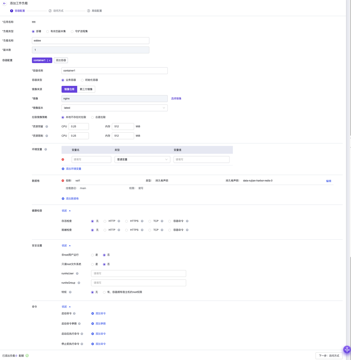Open the floating Yaml button
The height and width of the screenshot is (360, 351).
(347, 349)
